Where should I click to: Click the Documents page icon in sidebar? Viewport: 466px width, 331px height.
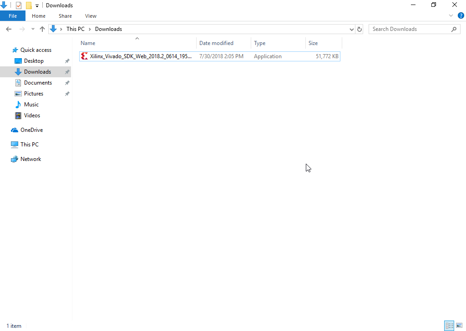coord(18,83)
